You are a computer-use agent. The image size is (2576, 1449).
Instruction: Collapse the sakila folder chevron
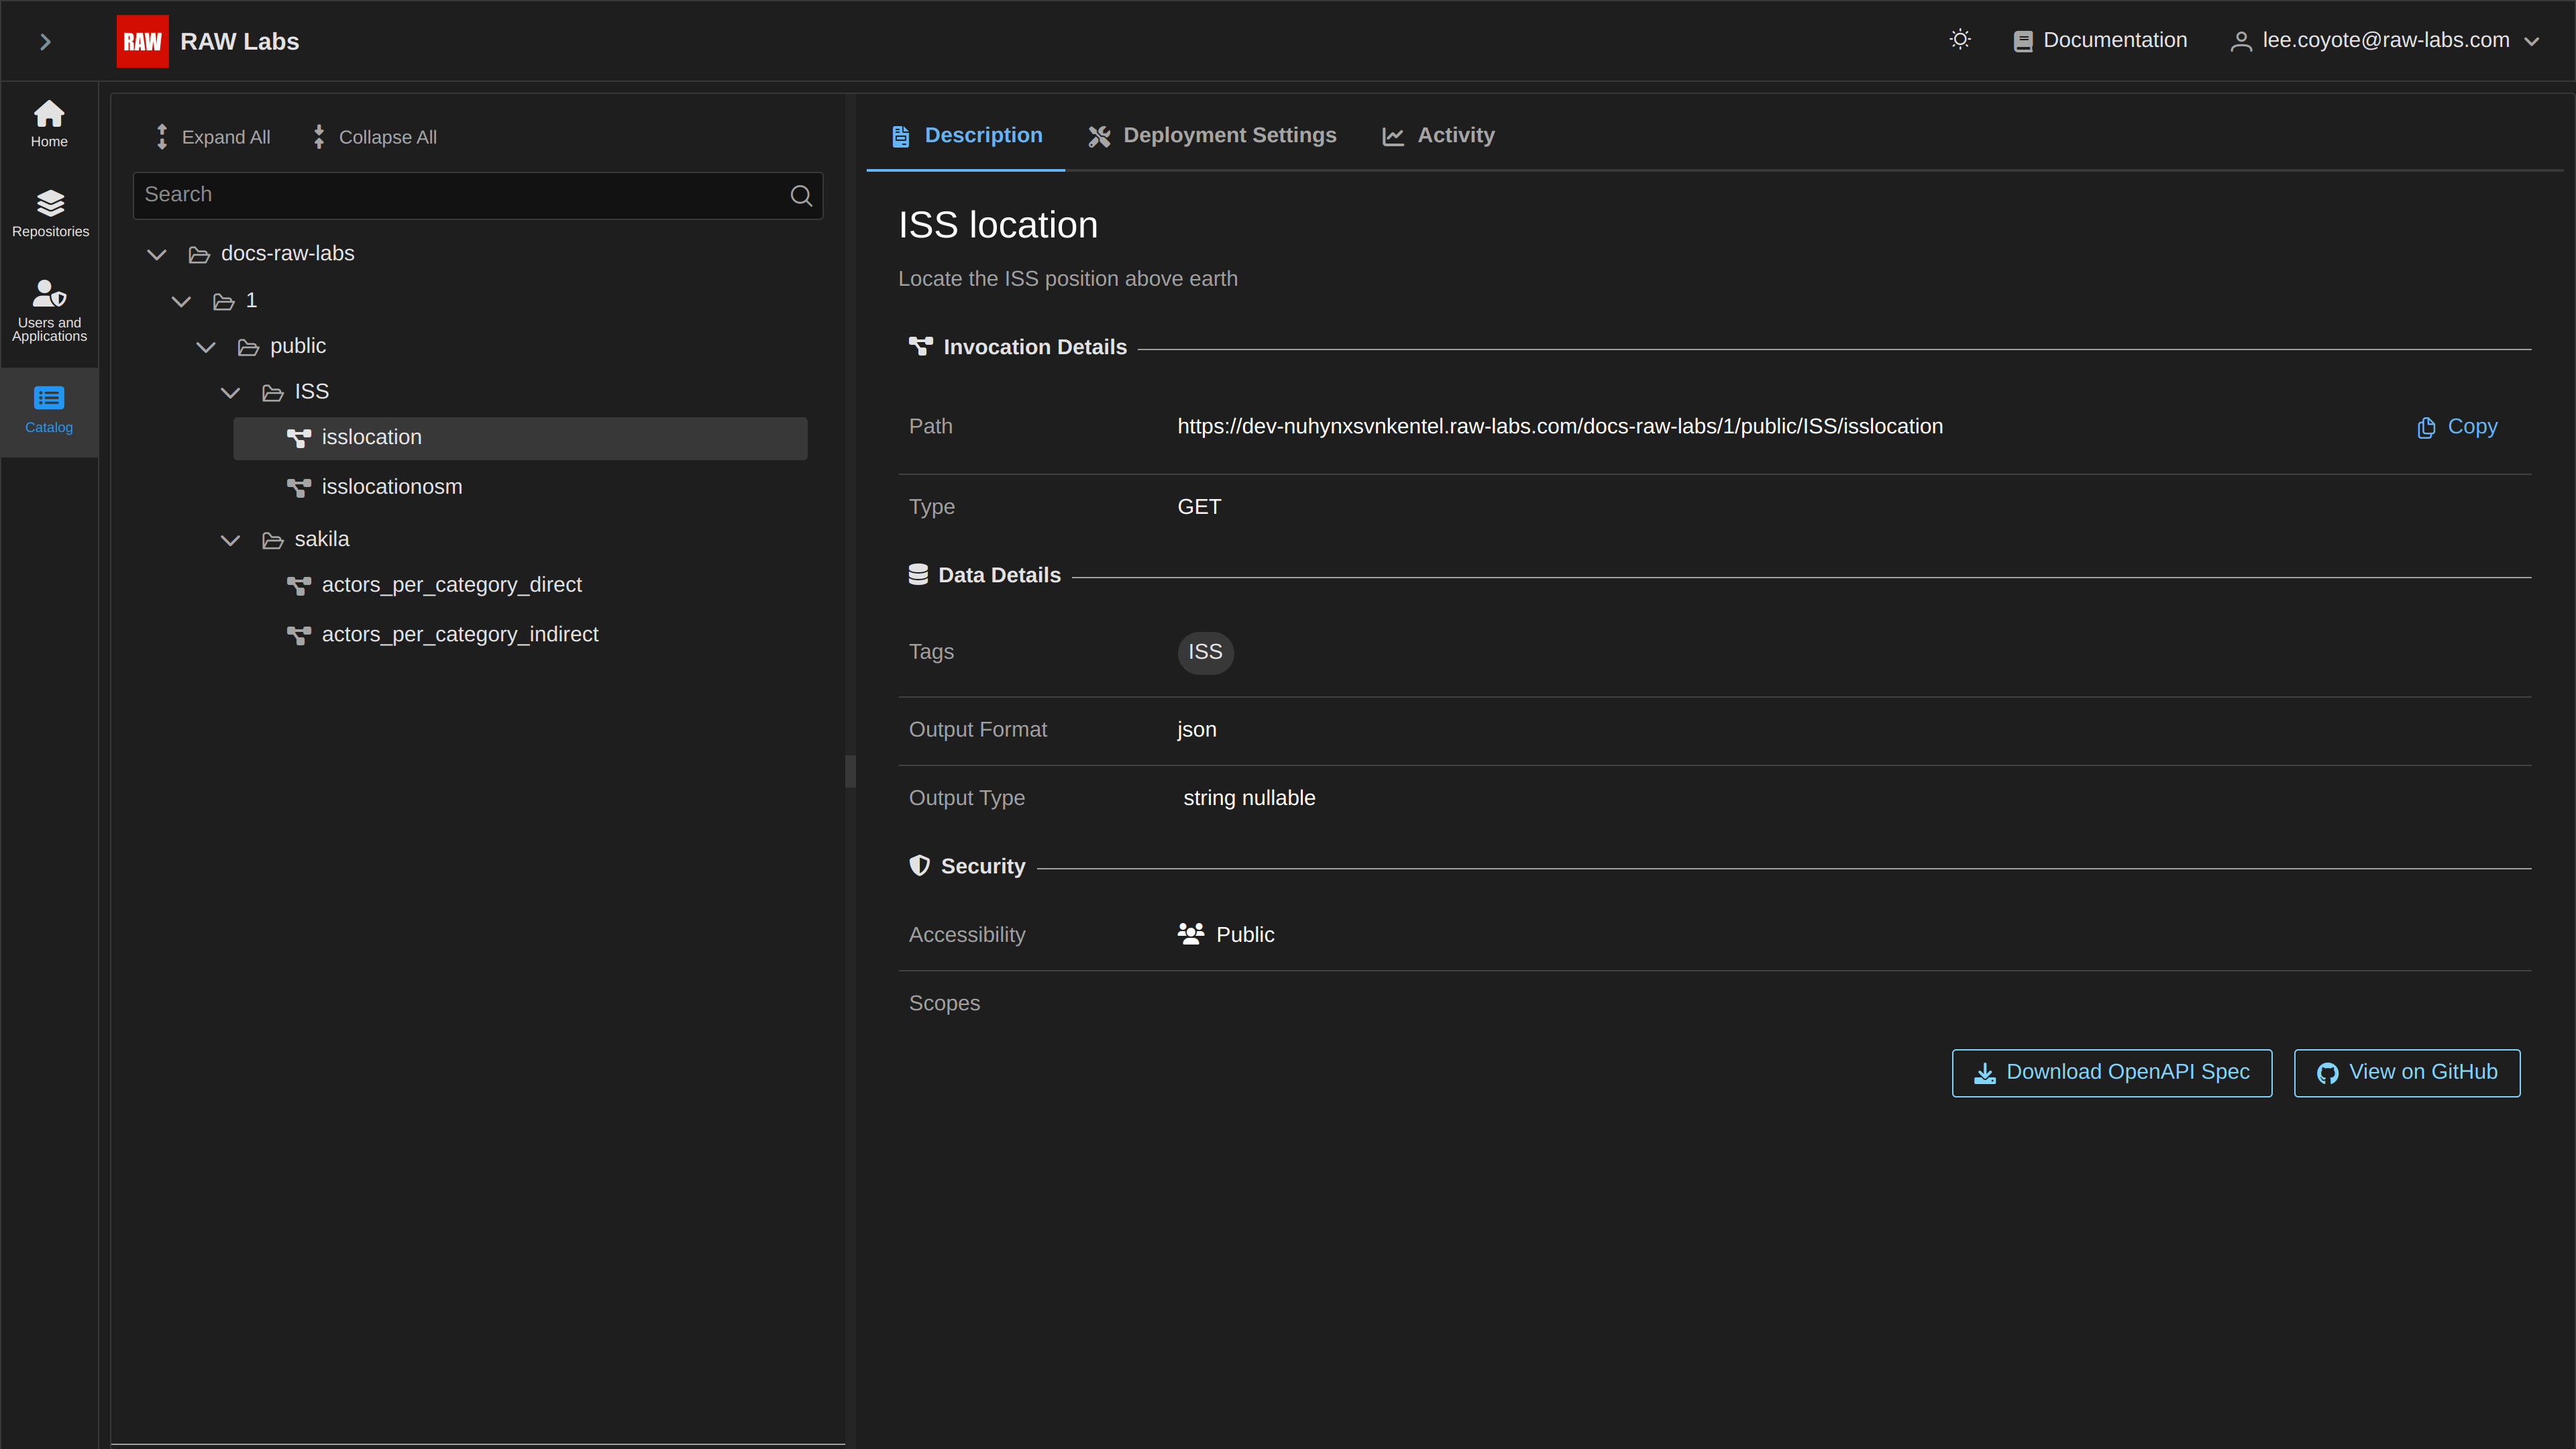(x=230, y=540)
